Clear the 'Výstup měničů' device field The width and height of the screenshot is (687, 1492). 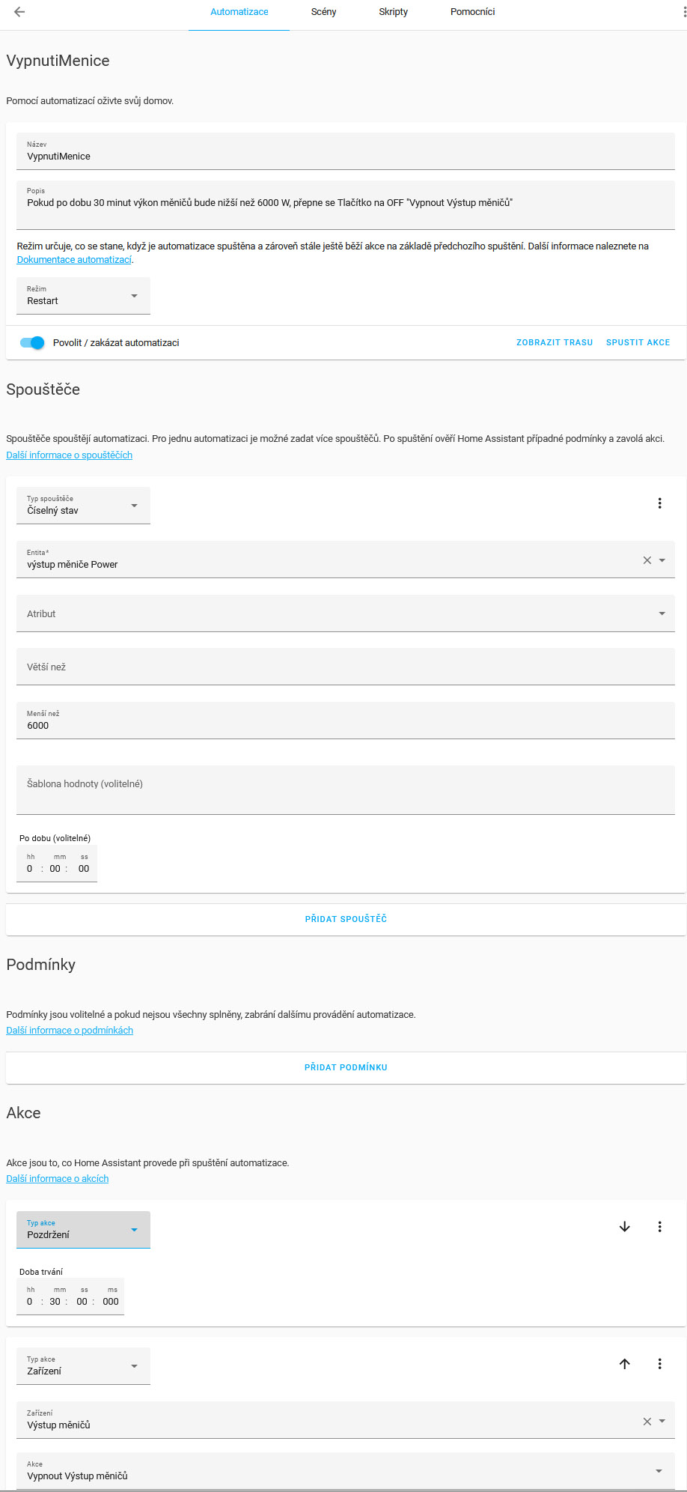(x=647, y=1422)
